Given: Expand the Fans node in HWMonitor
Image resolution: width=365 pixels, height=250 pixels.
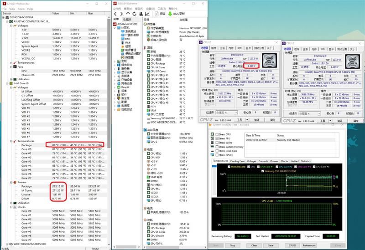Looking at the screenshot, I should [11, 66].
